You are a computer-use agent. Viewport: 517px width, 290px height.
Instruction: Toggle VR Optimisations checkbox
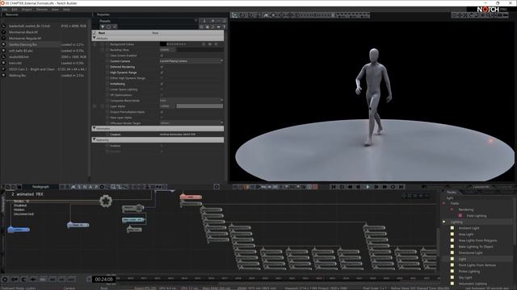tap(162, 95)
